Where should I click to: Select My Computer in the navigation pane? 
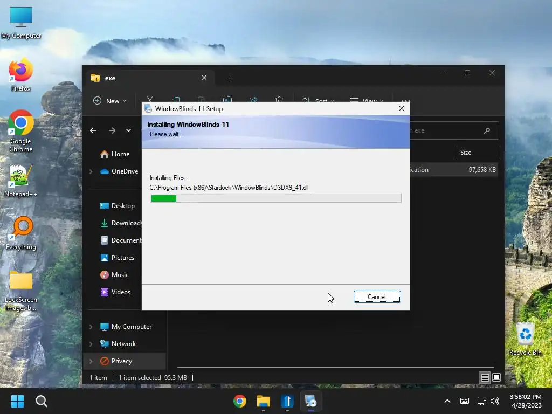[x=126, y=327]
